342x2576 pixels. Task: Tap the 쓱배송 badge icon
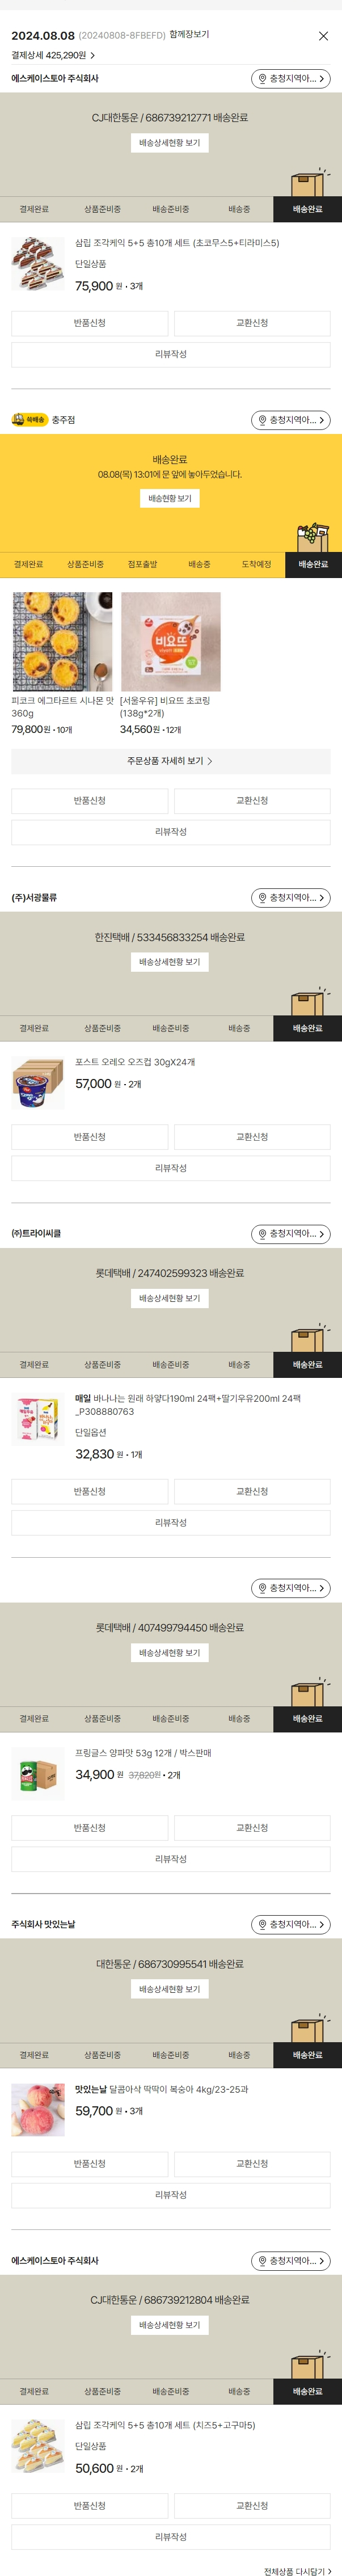pyautogui.click(x=29, y=420)
